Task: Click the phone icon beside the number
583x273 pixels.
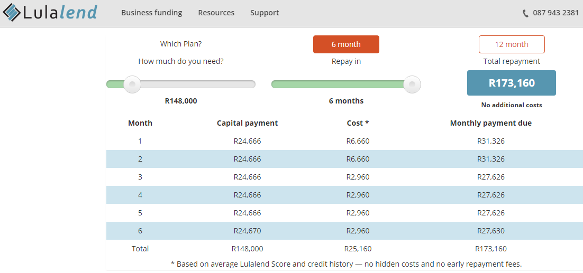Action: point(525,13)
